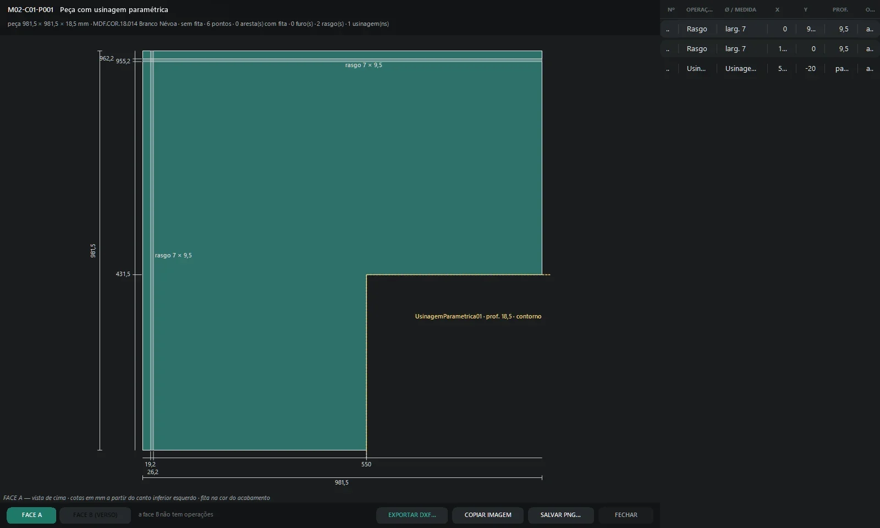This screenshot has height=528, width=880.
Task: Click the '431,5' dimension label
Action: click(123, 274)
